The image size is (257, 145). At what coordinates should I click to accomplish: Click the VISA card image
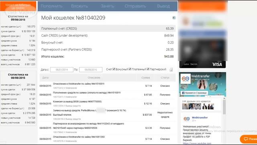click(x=202, y=54)
